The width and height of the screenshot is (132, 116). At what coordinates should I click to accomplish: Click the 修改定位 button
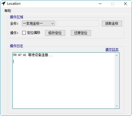pos(55,33)
